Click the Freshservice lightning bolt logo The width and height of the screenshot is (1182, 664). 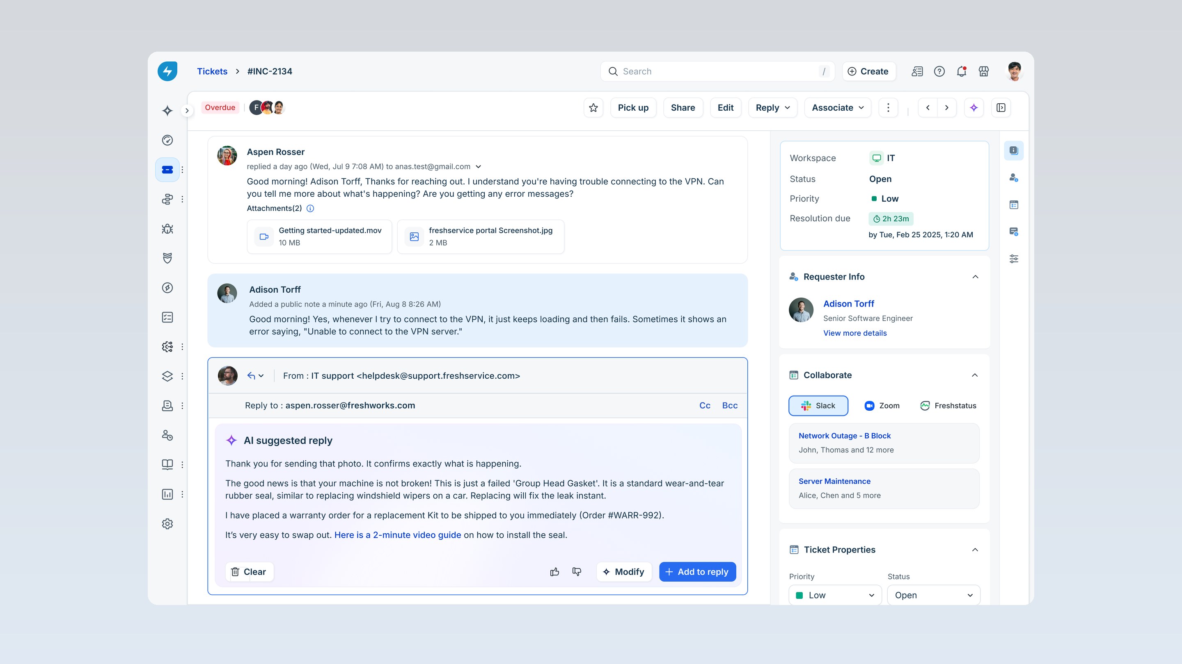coord(167,71)
